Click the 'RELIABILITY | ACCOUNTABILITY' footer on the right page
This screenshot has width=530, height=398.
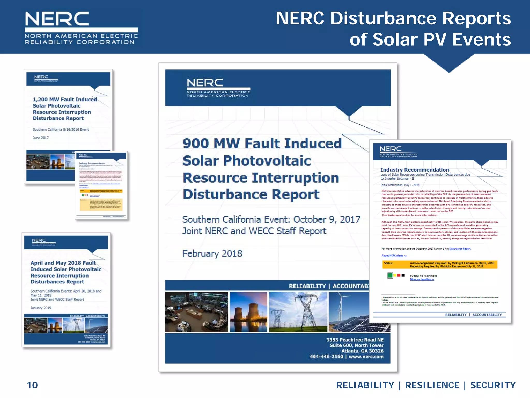click(x=473, y=315)
